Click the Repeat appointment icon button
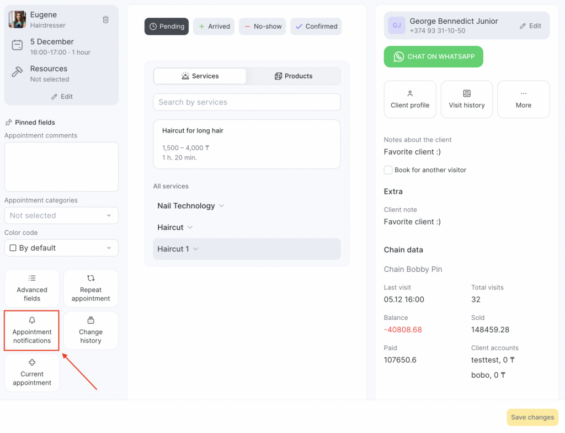Viewport: 565px width, 433px height. pos(90,288)
